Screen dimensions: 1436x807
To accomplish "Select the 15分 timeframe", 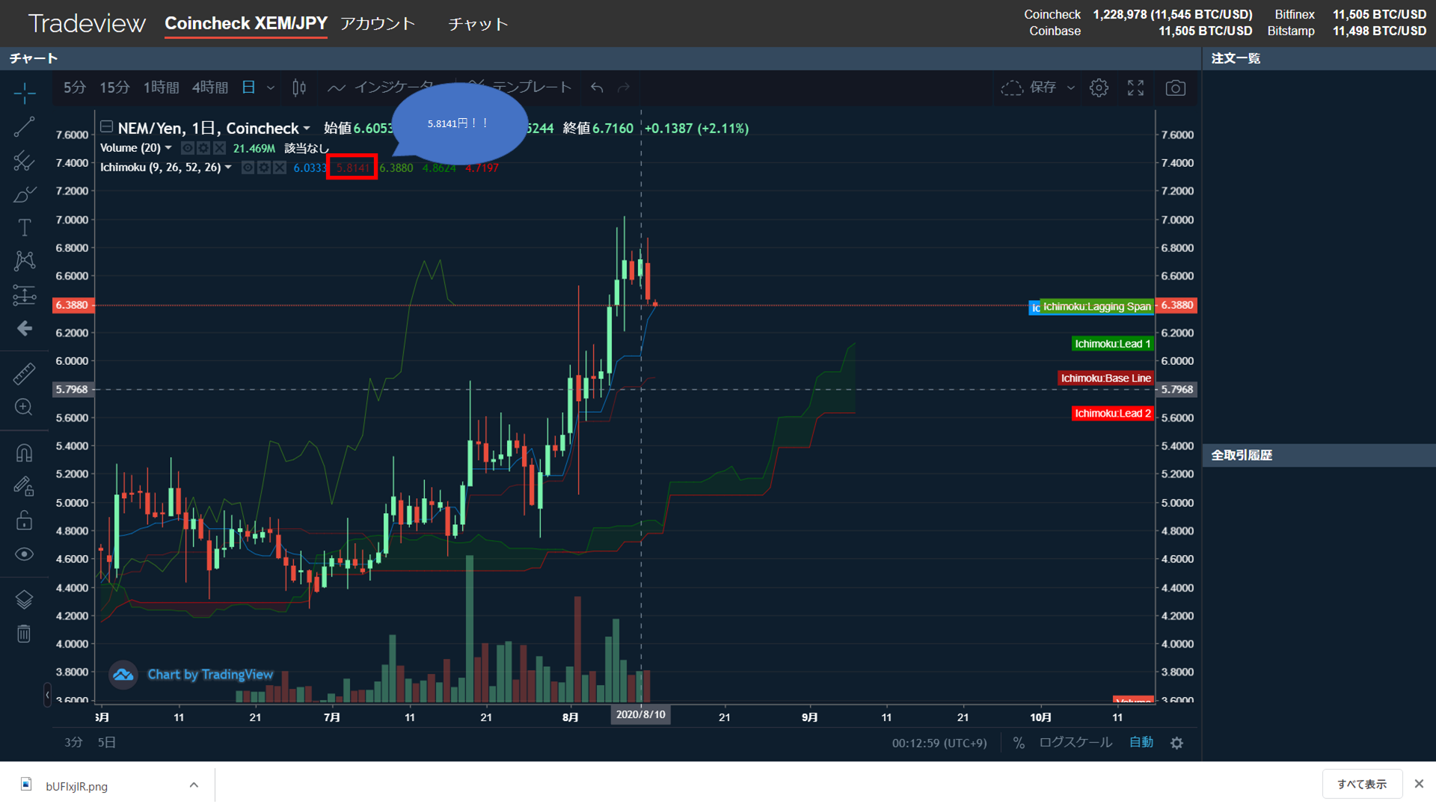I will pos(114,88).
